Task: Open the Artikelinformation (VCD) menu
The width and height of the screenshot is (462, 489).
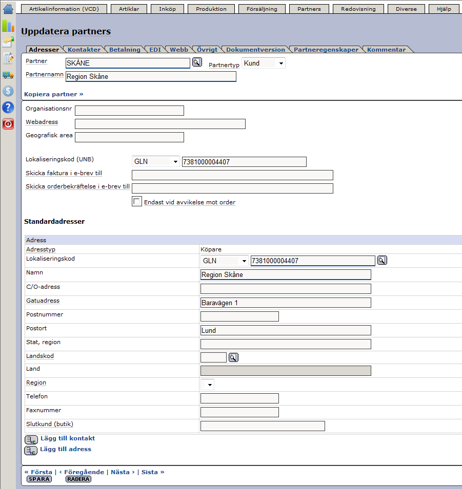Action: click(64, 9)
